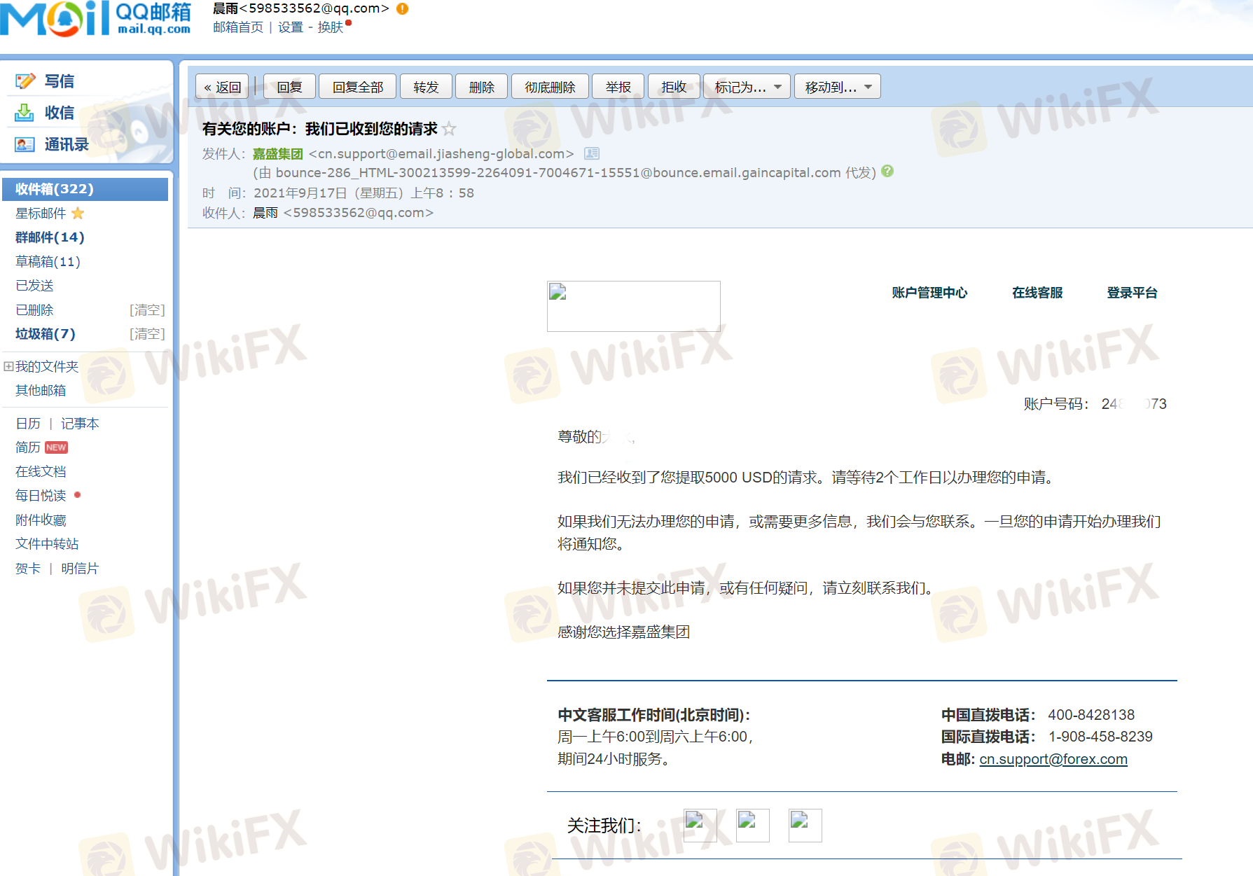The width and height of the screenshot is (1253, 876).
Task: Open 通讯录 contacts
Action: 67,144
